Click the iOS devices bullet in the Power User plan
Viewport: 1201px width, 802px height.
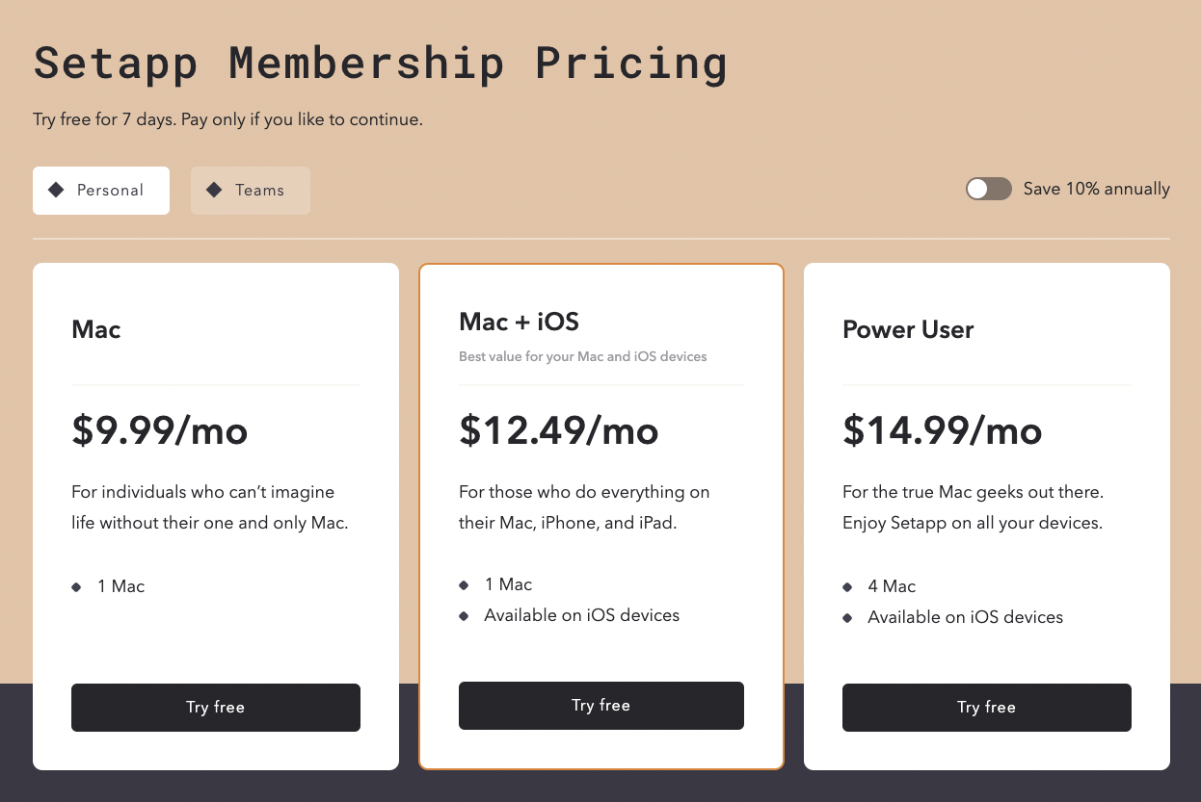pos(847,618)
